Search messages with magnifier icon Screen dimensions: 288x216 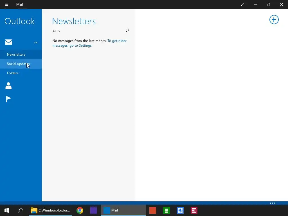pos(127,30)
